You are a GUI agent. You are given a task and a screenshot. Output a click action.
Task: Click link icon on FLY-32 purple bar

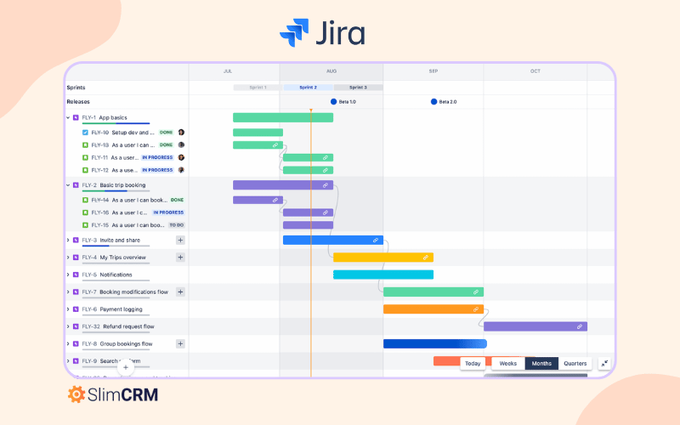(580, 326)
